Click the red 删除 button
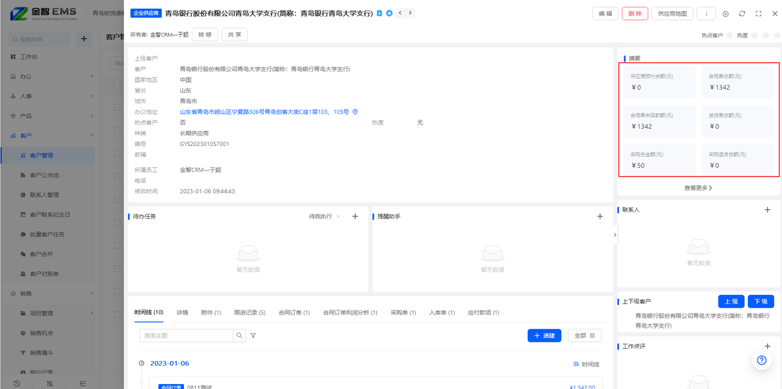This screenshot has width=782, height=389. [x=635, y=13]
